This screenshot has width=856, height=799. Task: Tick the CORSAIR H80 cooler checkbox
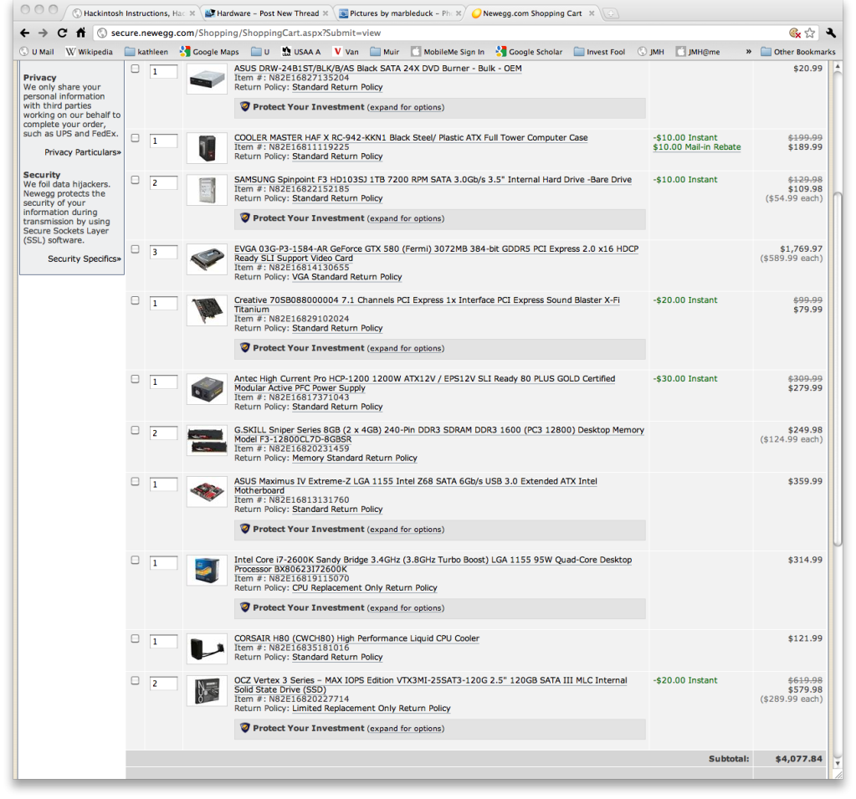pyautogui.click(x=136, y=639)
